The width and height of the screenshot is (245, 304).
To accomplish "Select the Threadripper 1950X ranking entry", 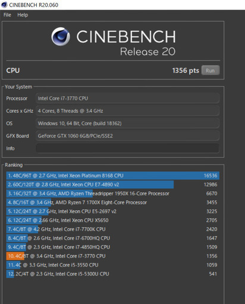I will coord(112,194).
